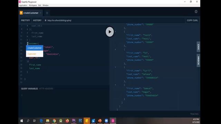The height and width of the screenshot is (124, 221).
Task: Open the Workspace menu
Action: click(33, 6)
